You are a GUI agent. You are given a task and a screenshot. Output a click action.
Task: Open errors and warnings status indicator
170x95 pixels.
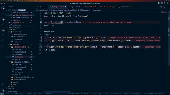[19, 94]
